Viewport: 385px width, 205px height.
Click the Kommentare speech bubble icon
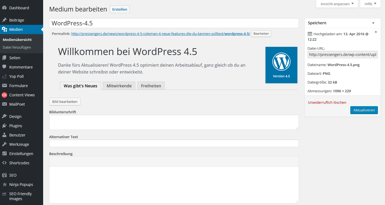(4, 67)
